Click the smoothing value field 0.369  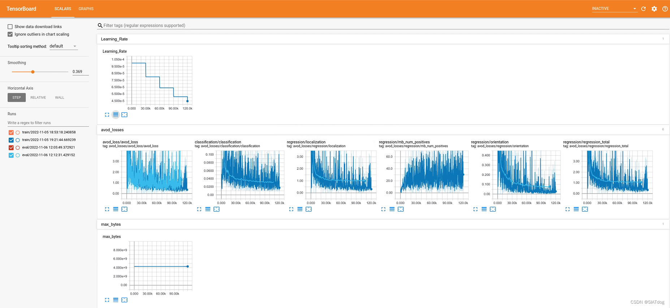pos(81,71)
